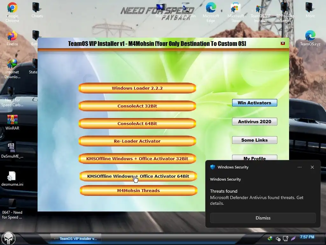The image size is (326, 245).
Task: Launch Firefox from the desktop
Action: (12, 38)
